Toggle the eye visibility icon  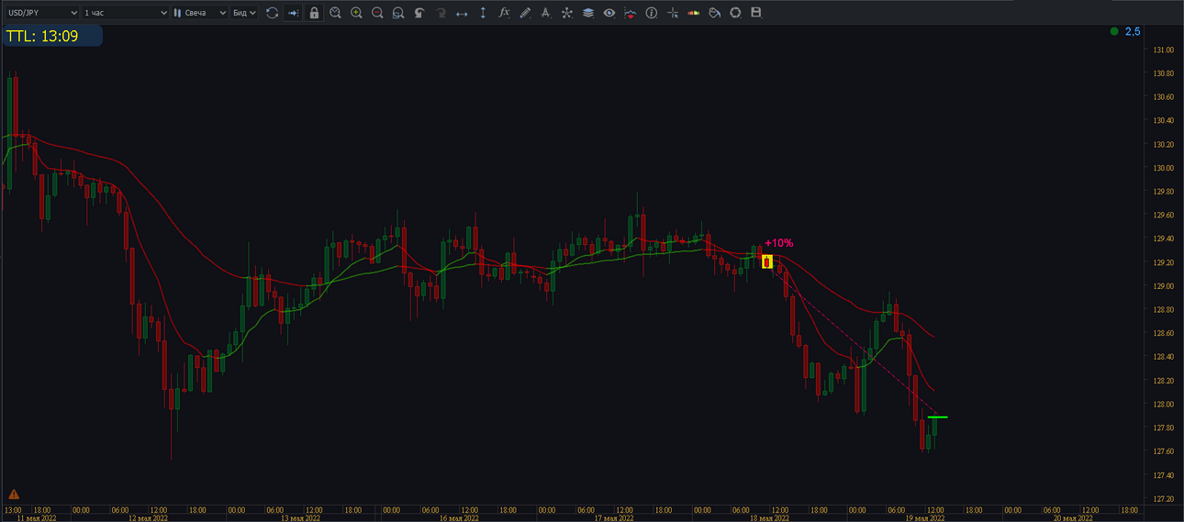tap(609, 13)
